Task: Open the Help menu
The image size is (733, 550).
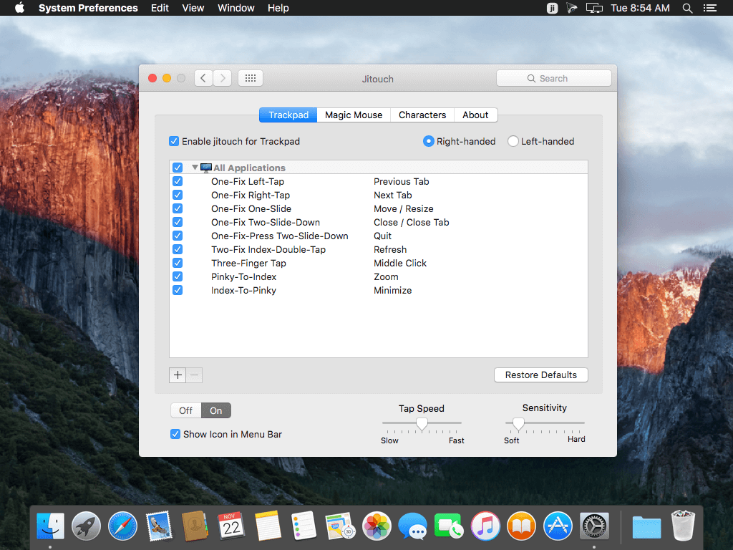Action: 278,8
